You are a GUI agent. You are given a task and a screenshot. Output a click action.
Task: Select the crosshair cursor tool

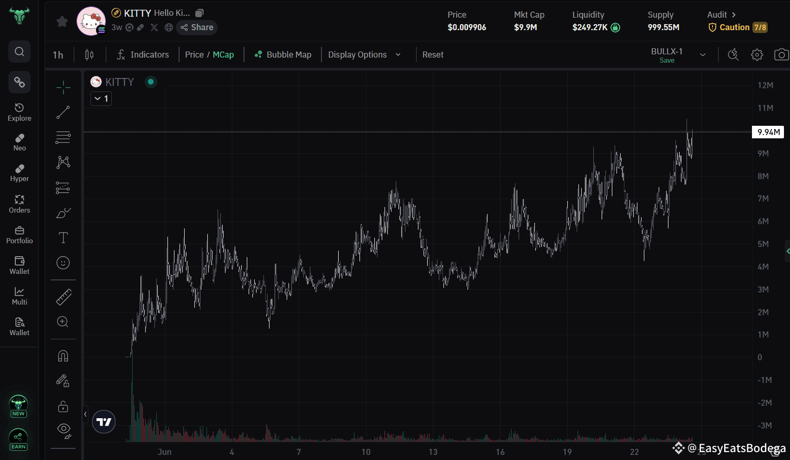(63, 87)
